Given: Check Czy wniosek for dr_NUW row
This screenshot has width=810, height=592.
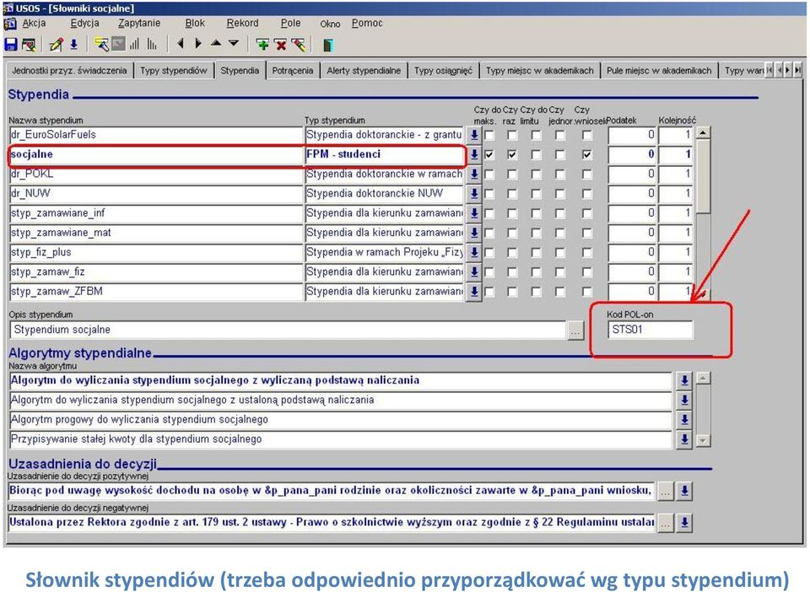Looking at the screenshot, I should coord(587,194).
